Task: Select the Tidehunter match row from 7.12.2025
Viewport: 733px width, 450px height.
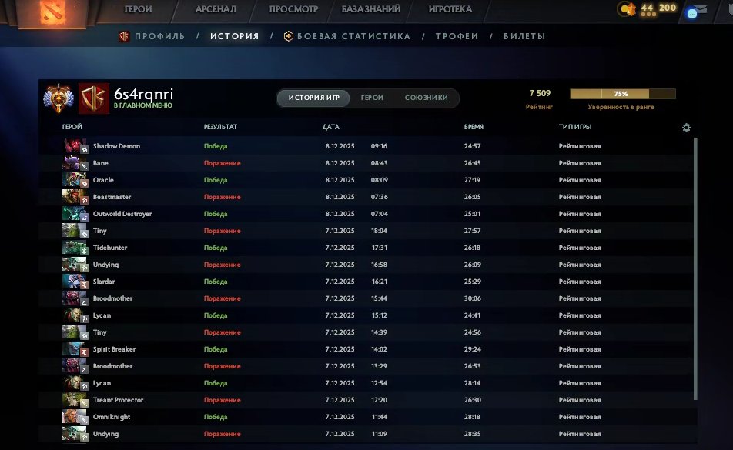Action: click(x=308, y=248)
